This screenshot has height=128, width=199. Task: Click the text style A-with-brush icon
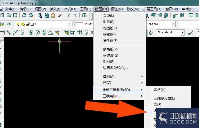tap(151, 33)
